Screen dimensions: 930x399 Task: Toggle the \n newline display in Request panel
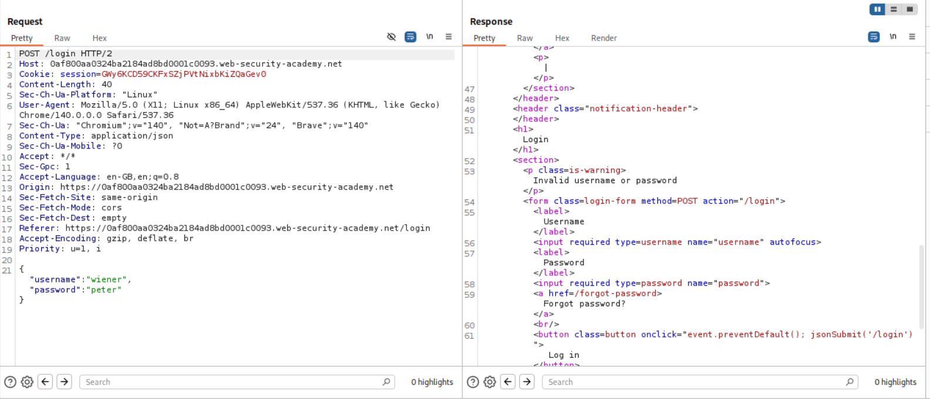click(x=429, y=37)
